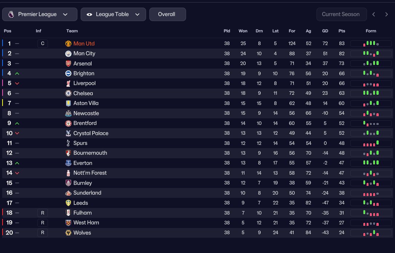Viewport: 395px width, 253px height.
Task: Open the Premier League competition dropdown
Action: pos(40,15)
